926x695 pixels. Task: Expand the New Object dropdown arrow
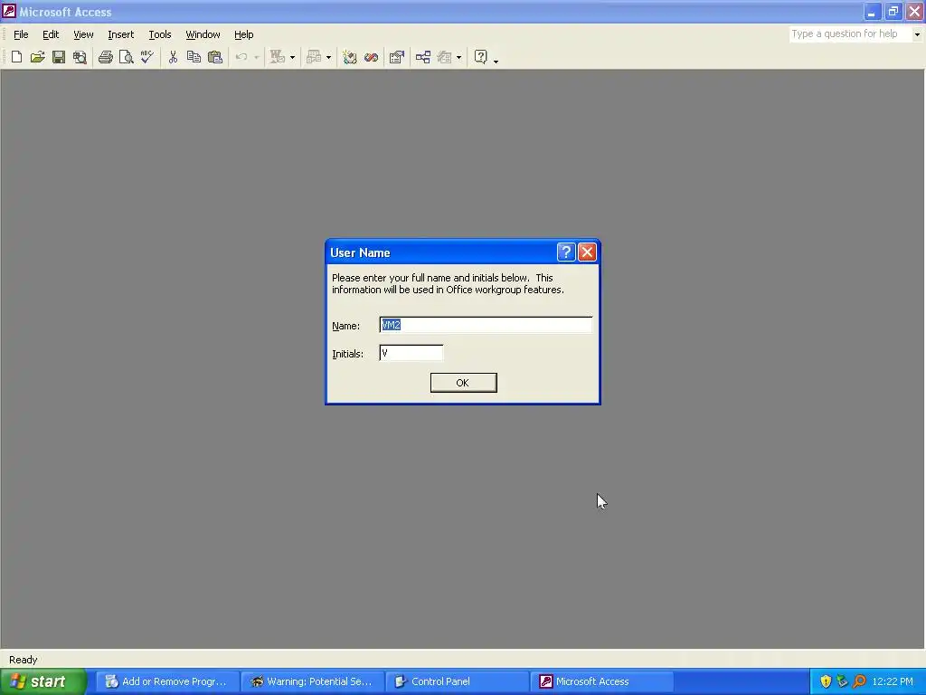[x=458, y=57]
